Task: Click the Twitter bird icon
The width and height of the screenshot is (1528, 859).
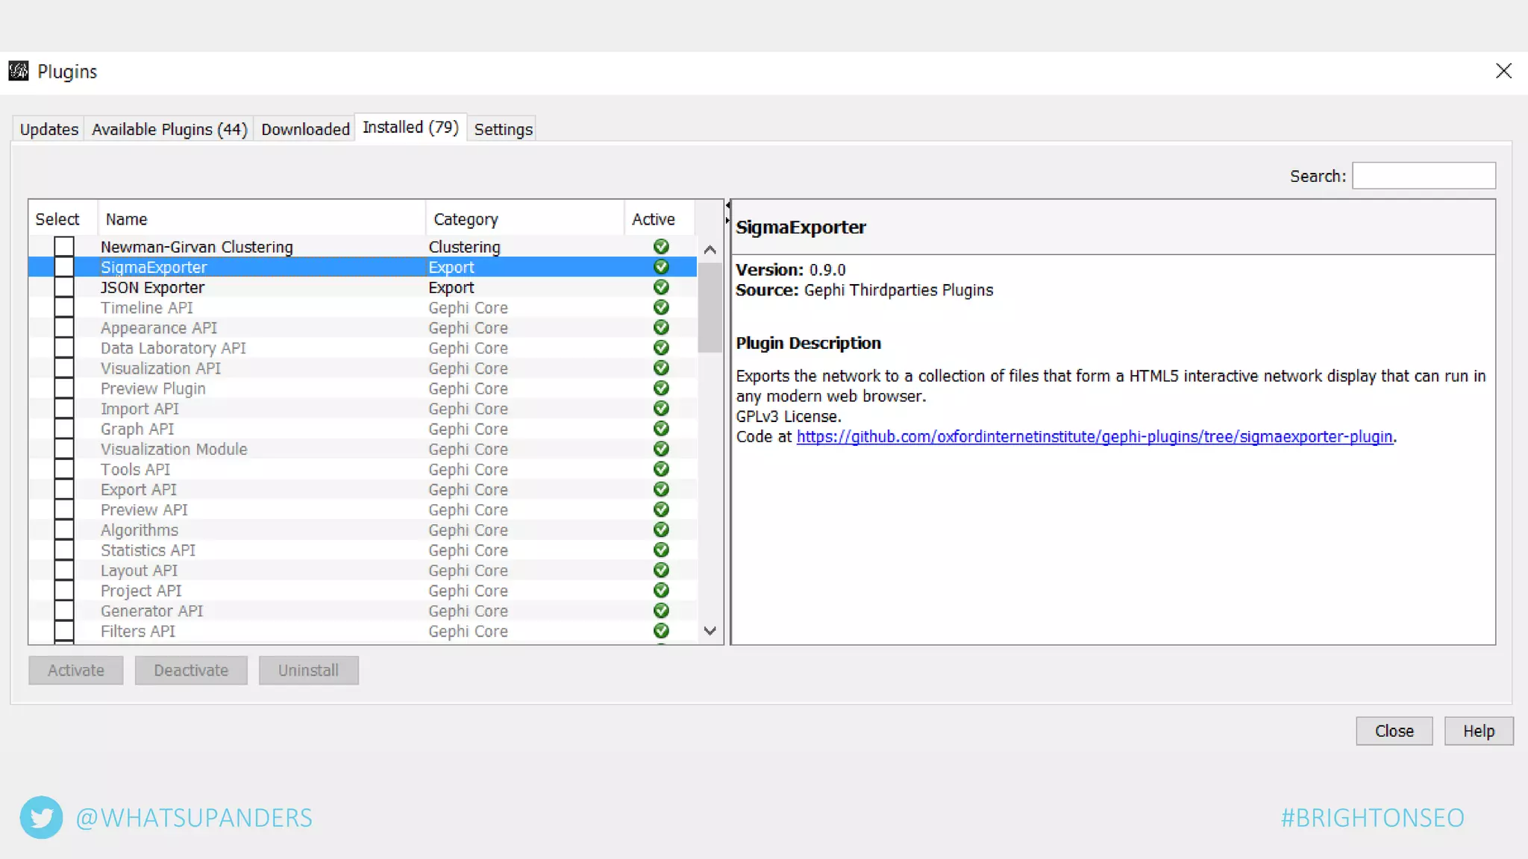Action: pyautogui.click(x=41, y=818)
